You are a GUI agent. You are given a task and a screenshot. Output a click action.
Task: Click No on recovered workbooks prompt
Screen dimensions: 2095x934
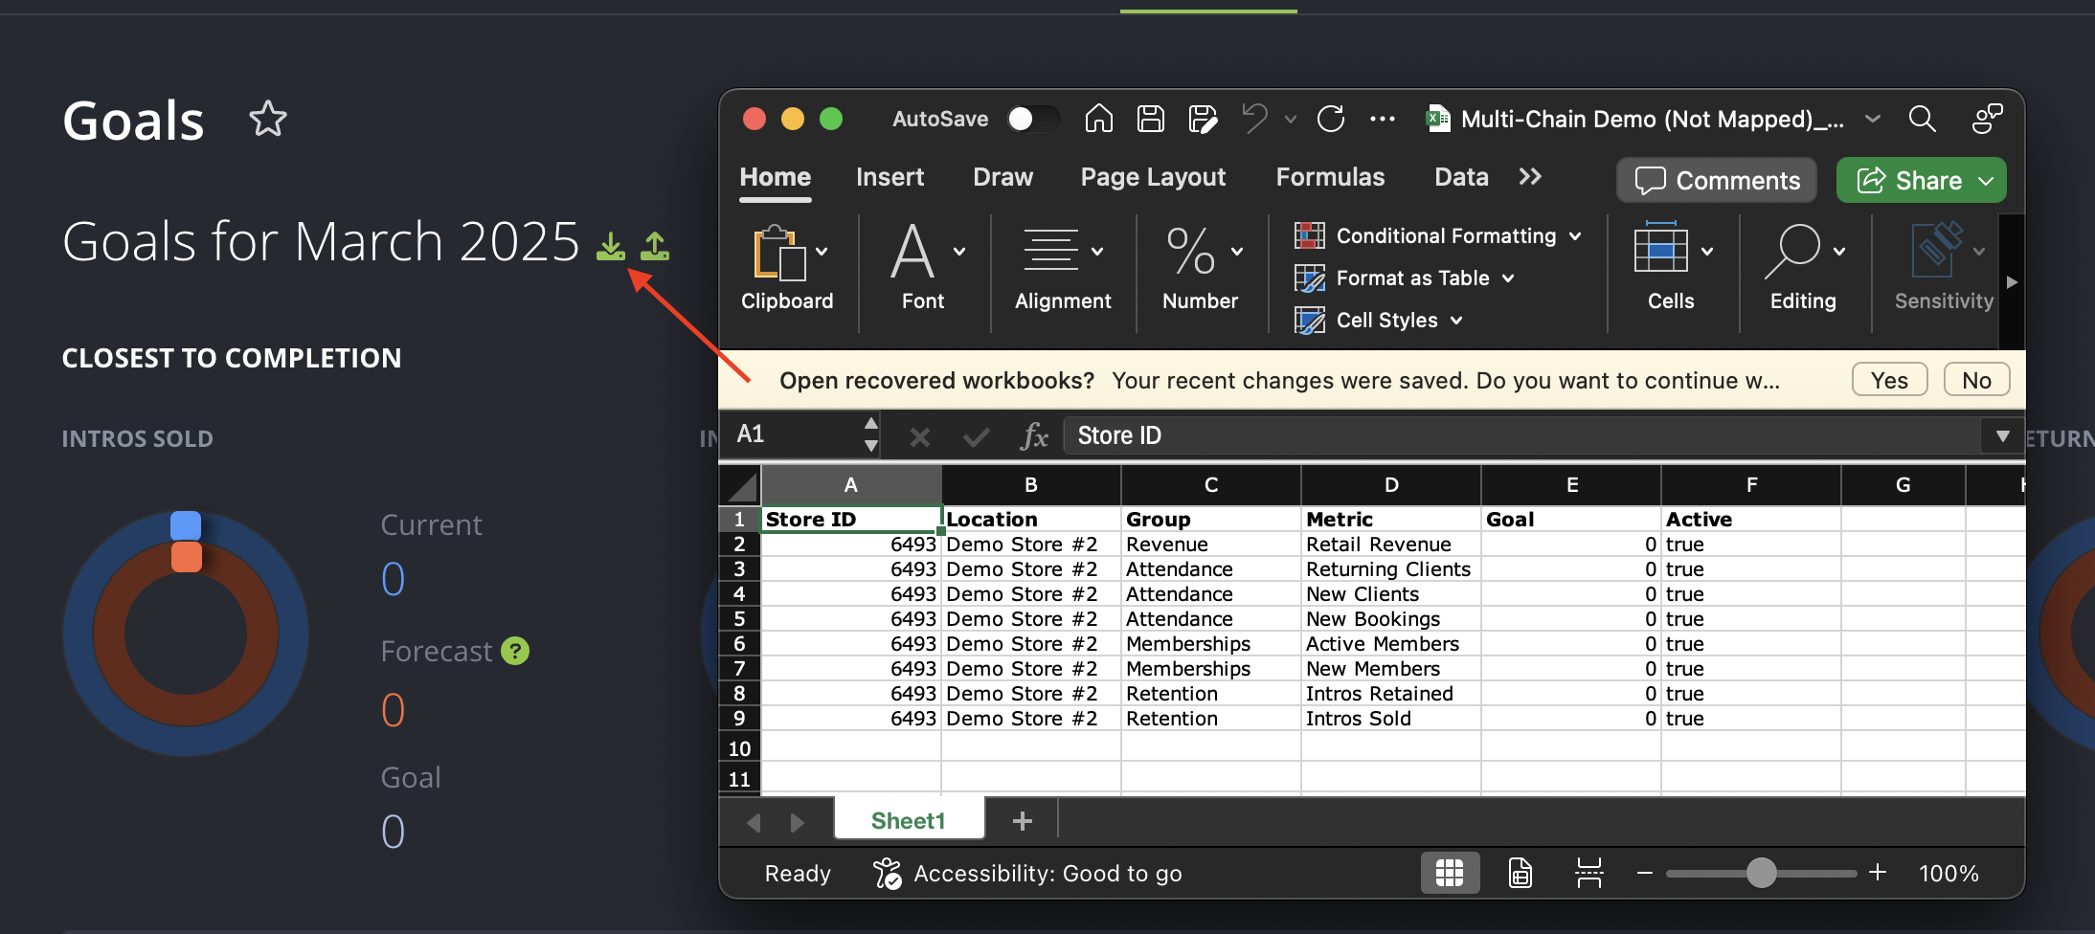tap(1976, 380)
